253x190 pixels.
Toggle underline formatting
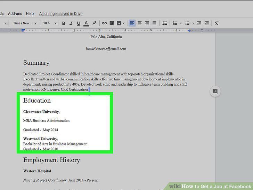click(x=79, y=23)
